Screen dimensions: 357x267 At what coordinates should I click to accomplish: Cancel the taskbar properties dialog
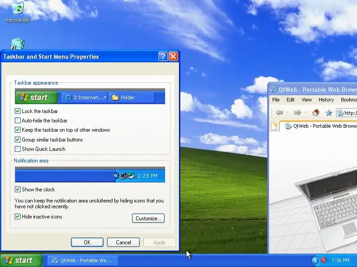click(x=124, y=243)
